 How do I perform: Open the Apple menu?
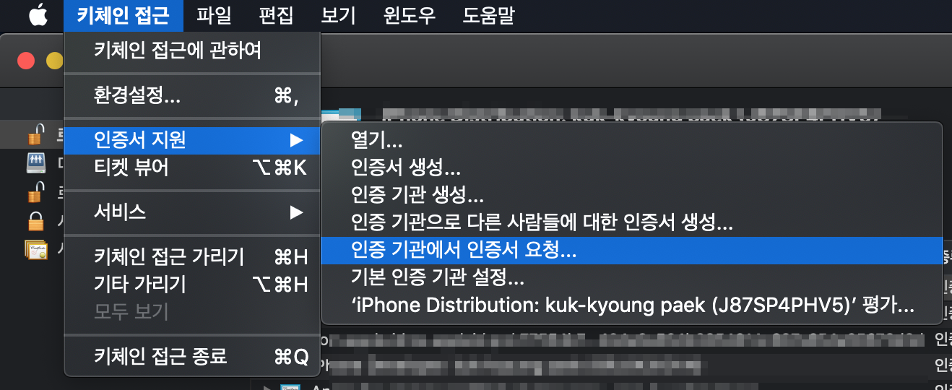point(38,15)
